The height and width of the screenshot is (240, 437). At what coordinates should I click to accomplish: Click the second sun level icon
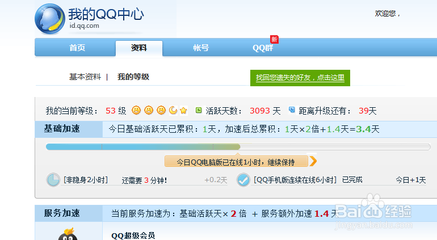click(x=149, y=111)
